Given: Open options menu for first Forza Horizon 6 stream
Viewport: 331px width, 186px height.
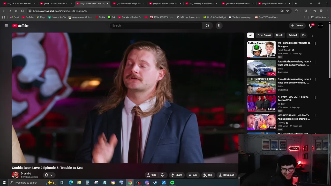Looking at the screenshot, I should click(315, 62).
